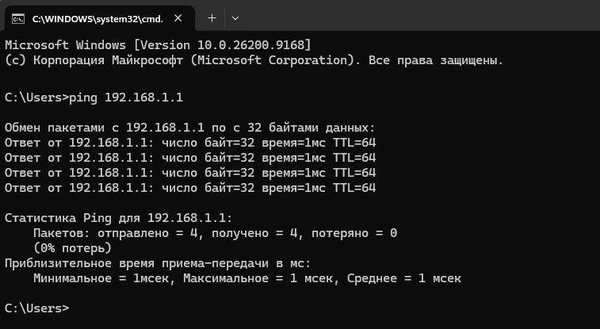Click the Обмен пакетами line

click(x=190, y=128)
